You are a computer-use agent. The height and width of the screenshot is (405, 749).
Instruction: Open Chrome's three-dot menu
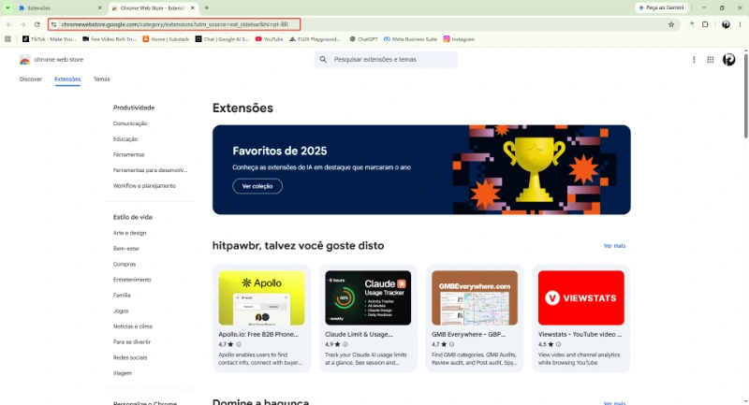740,24
